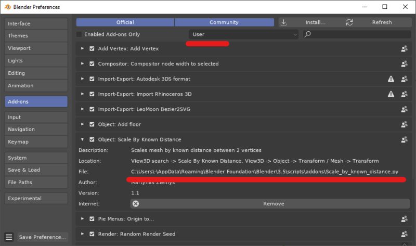The image size is (416, 246).
Task: Expand the Add Vertex add-on details
Action: pos(82,48)
